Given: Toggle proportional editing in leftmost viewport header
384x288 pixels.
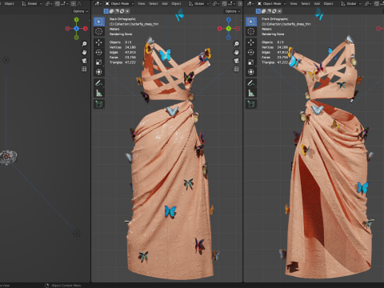Looking at the screenshot, I should [x=73, y=4].
